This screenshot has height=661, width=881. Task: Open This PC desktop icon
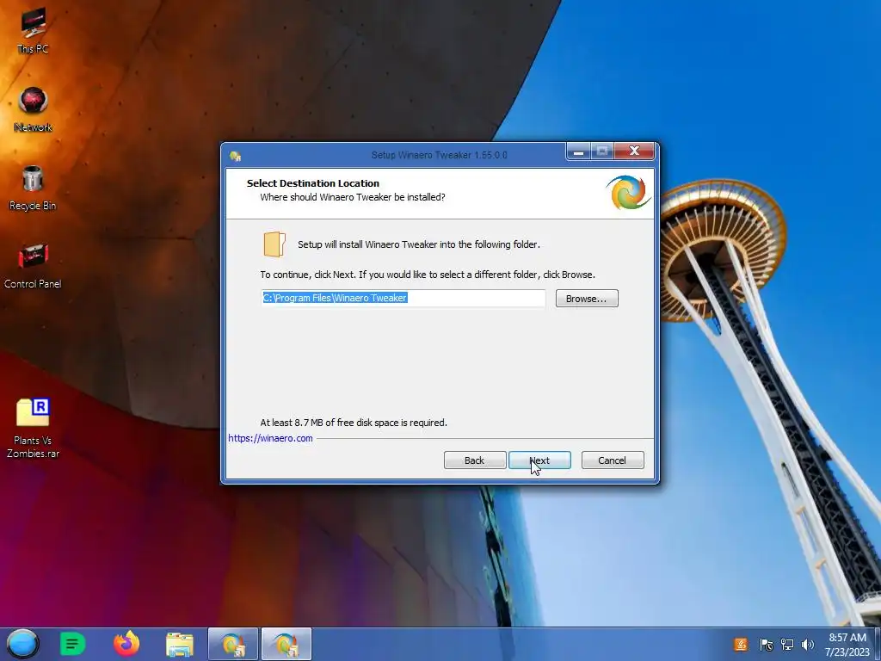pyautogui.click(x=34, y=31)
